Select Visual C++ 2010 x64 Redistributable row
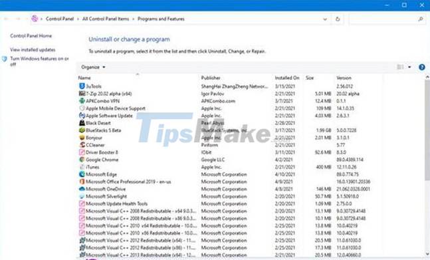430x260 pixels. click(231, 225)
